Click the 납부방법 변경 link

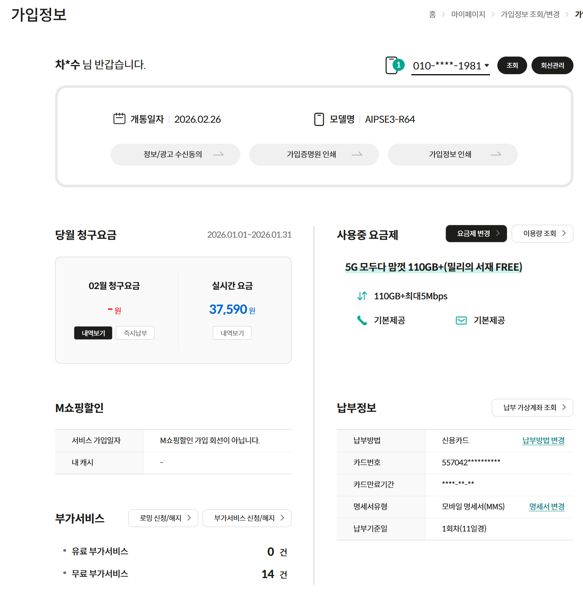tap(543, 440)
